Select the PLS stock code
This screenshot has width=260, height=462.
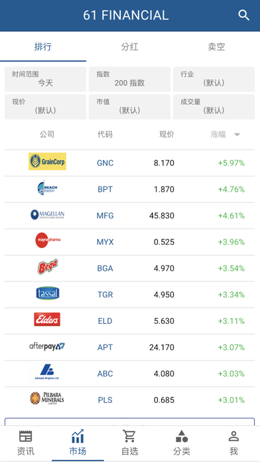click(105, 400)
